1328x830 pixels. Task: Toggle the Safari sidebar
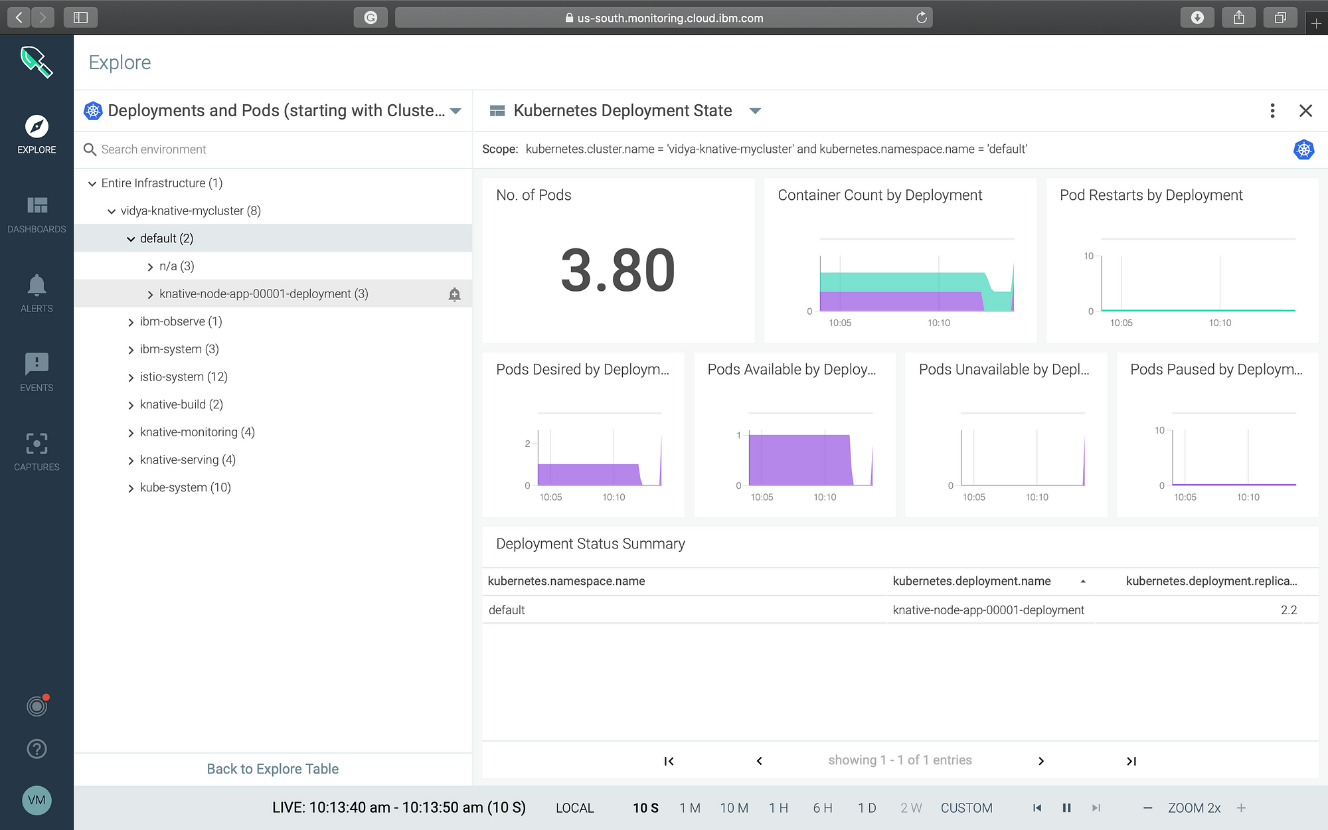click(x=80, y=17)
